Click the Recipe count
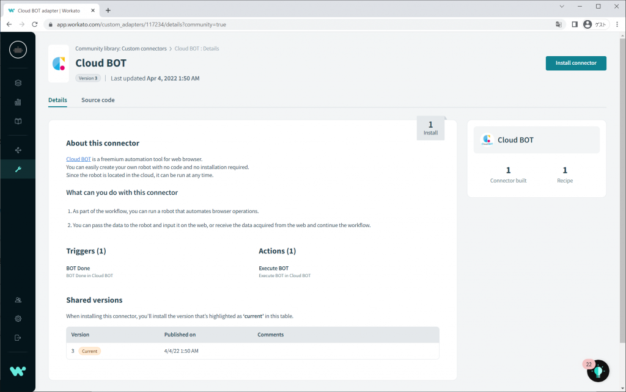 click(565, 175)
